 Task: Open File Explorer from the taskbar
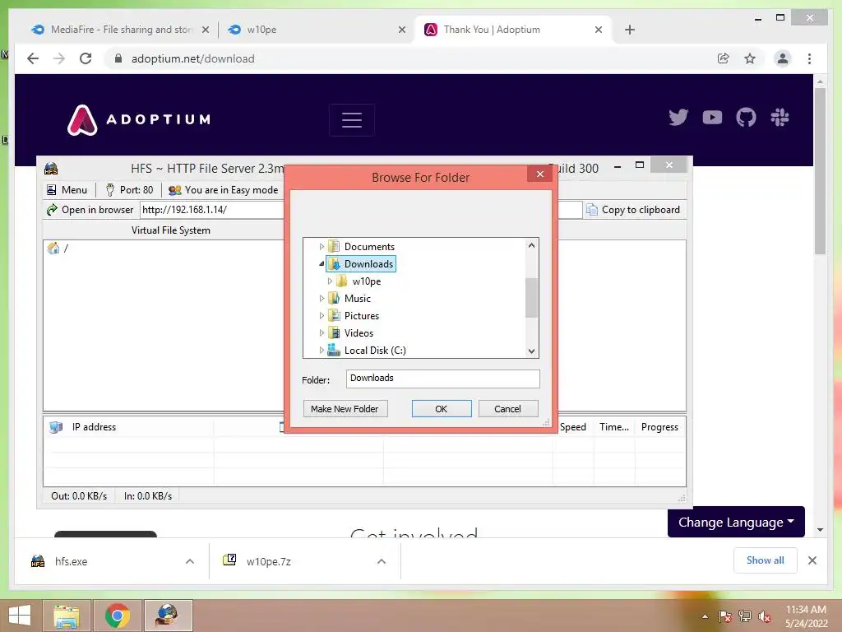pyautogui.click(x=66, y=616)
